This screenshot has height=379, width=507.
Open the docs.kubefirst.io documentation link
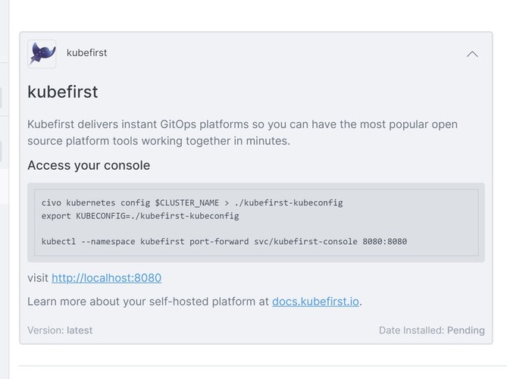[315, 302]
